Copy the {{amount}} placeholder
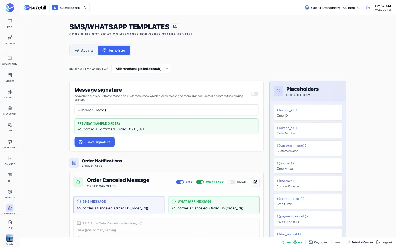Image resolution: width=396 pixels, height=247 pixels. pos(308,166)
